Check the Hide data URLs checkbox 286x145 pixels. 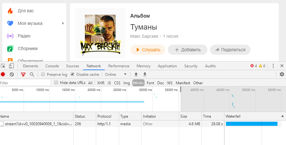(x=56, y=83)
